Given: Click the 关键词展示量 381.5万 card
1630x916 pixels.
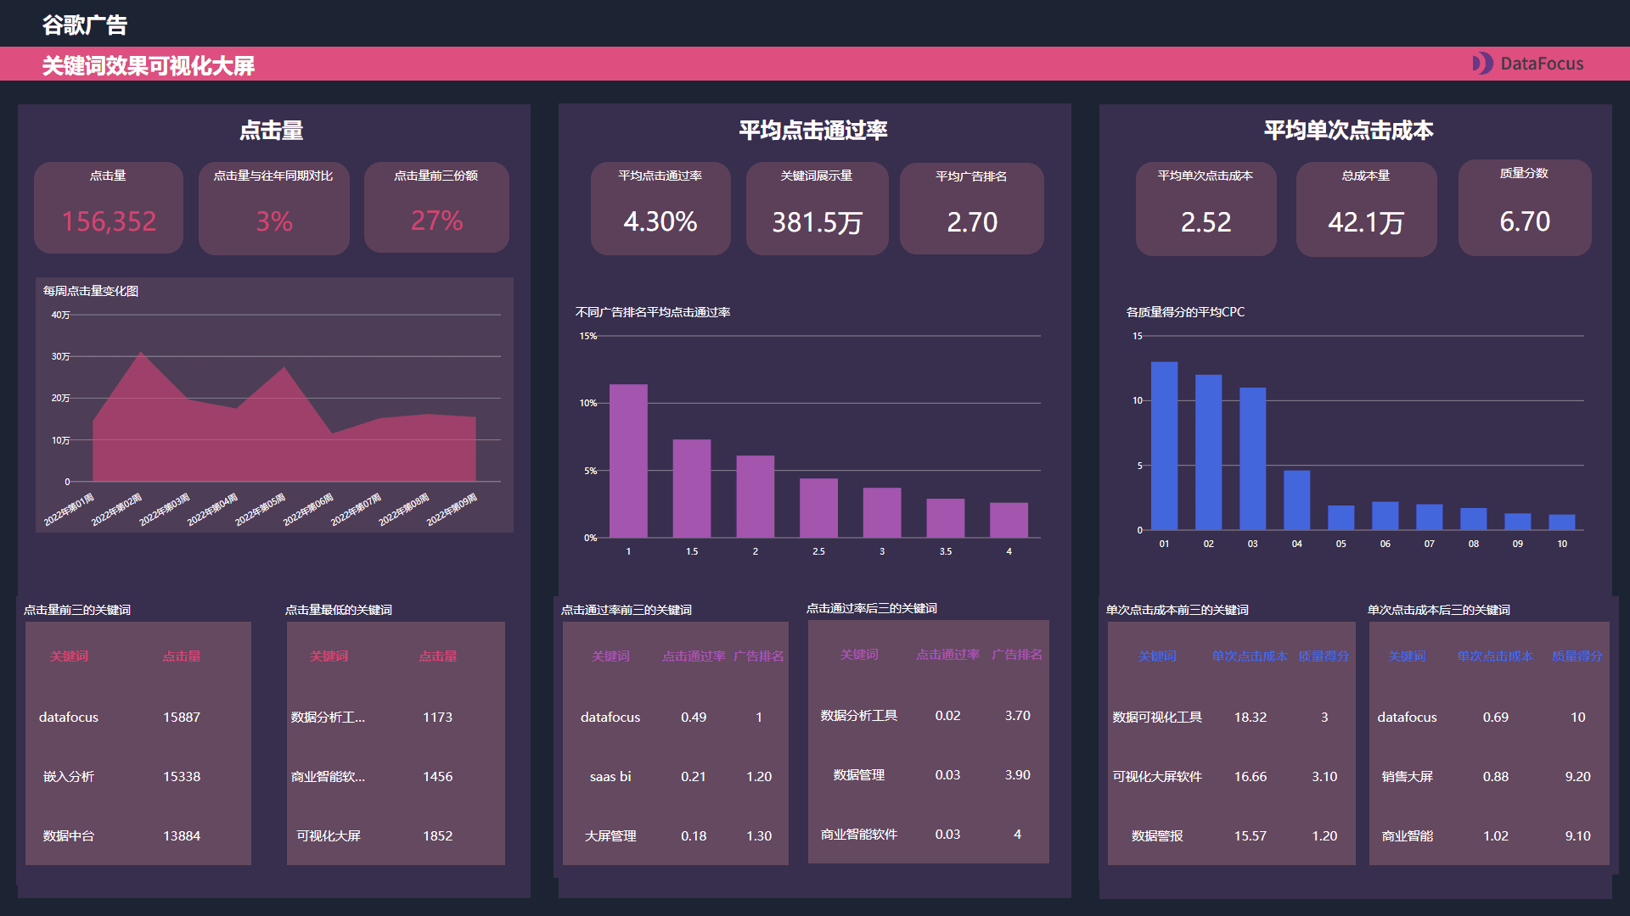Looking at the screenshot, I should coord(817,209).
